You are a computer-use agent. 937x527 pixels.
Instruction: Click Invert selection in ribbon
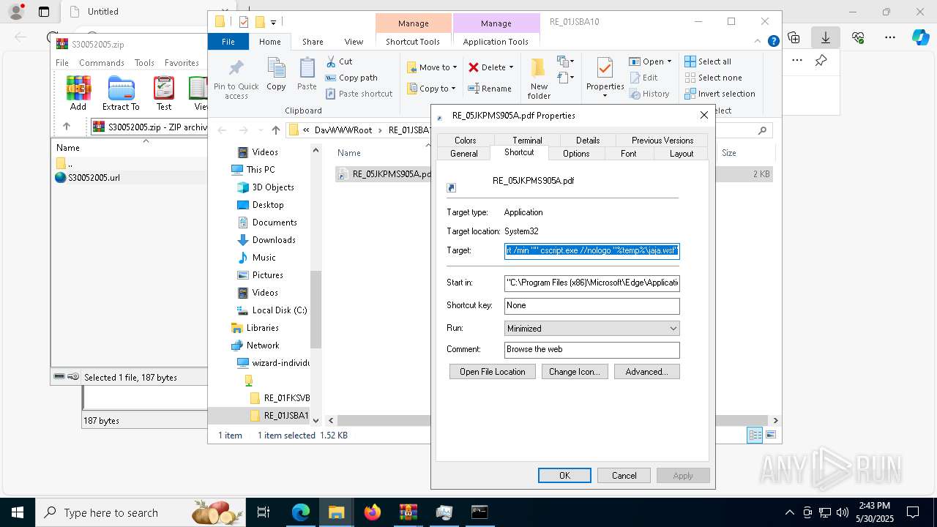point(720,94)
